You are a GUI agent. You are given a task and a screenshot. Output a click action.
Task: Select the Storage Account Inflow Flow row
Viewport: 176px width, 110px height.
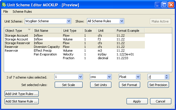[74, 36]
